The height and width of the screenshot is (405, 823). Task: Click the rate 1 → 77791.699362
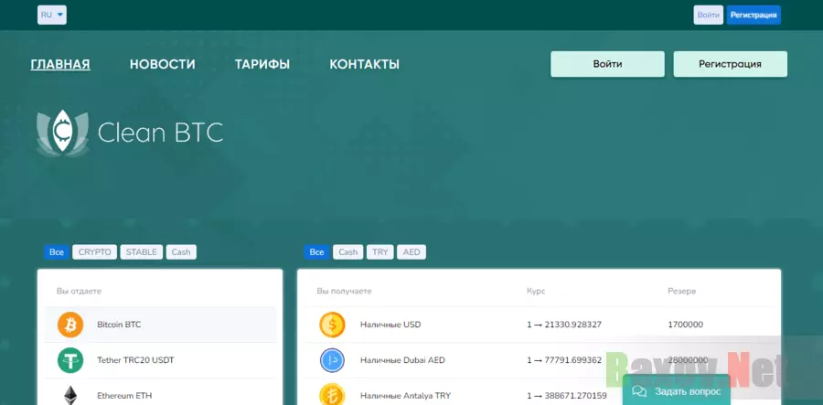coord(564,360)
